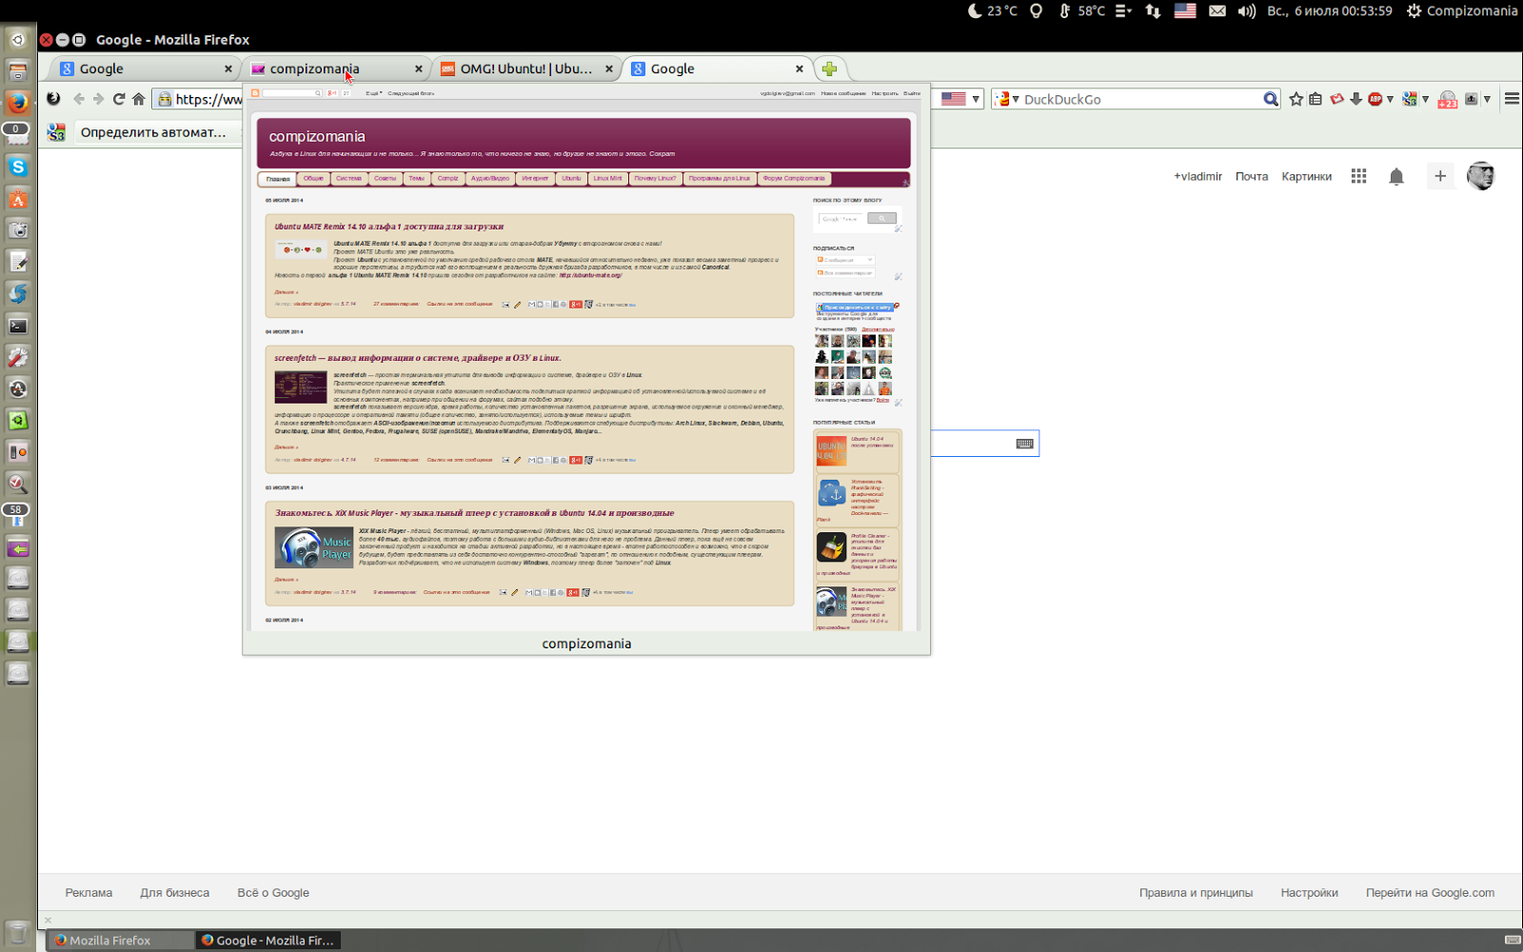
Task: Click the Reload page arrow in navigation bar
Action: pos(119,99)
